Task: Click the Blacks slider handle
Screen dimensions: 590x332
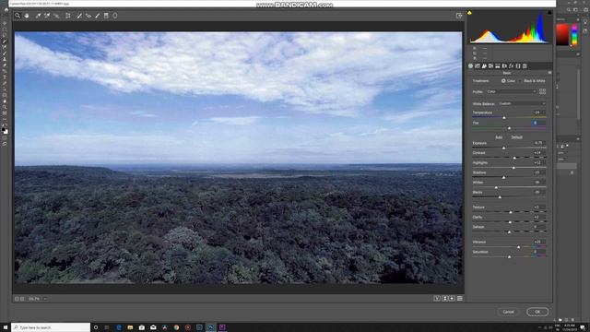Action: 500,196
